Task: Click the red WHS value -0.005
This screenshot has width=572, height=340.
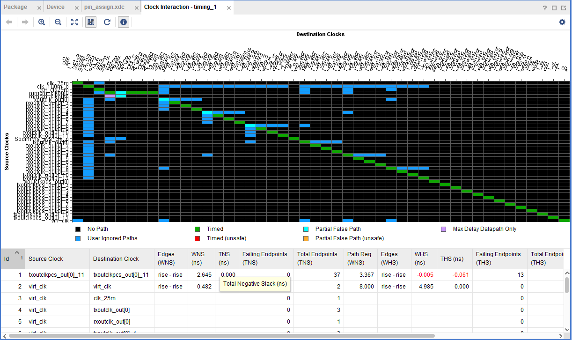Action: click(x=425, y=275)
